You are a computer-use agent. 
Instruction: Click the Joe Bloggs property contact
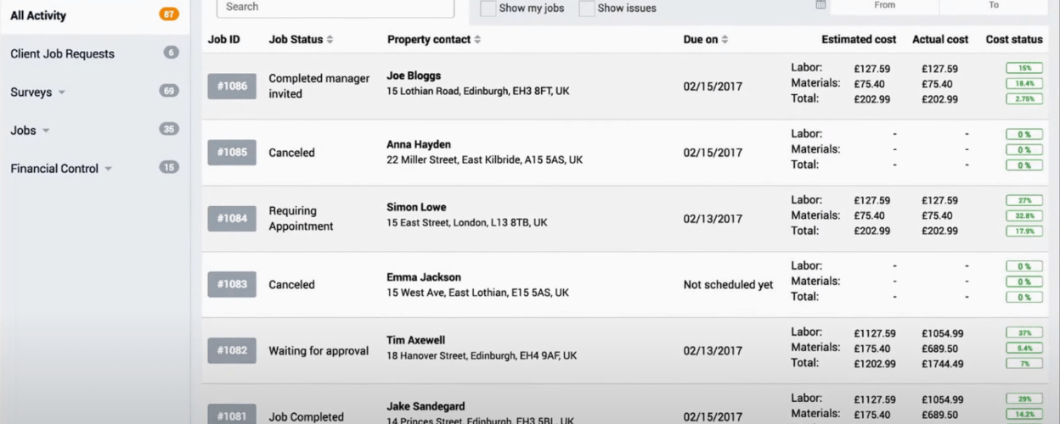(414, 75)
